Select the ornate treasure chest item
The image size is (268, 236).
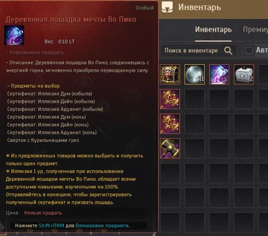point(170,74)
